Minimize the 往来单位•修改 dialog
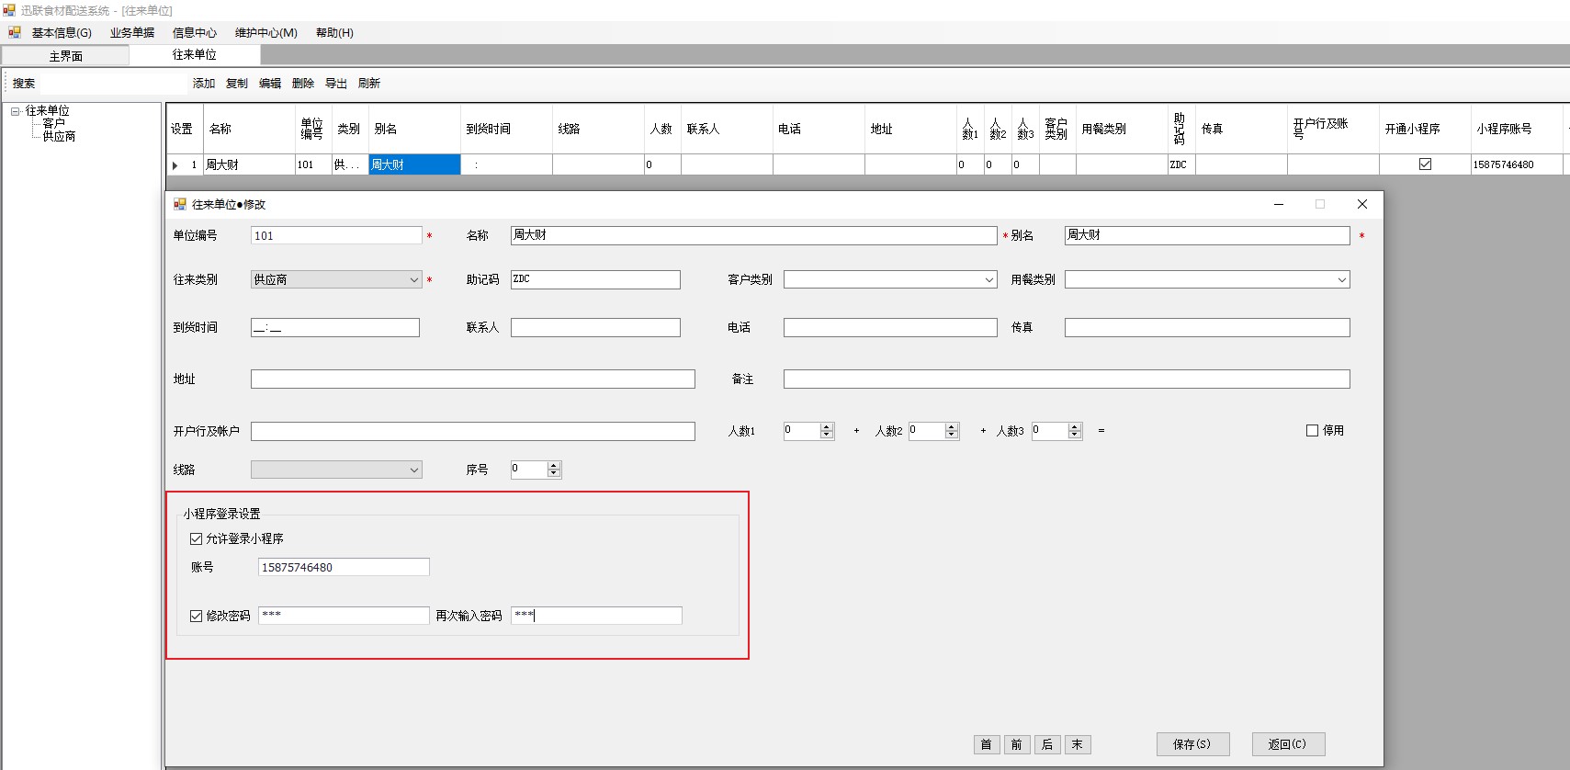Viewport: 1570px width, 770px height. pos(1279,204)
